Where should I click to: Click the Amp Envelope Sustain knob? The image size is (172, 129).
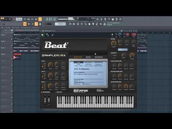(126, 86)
